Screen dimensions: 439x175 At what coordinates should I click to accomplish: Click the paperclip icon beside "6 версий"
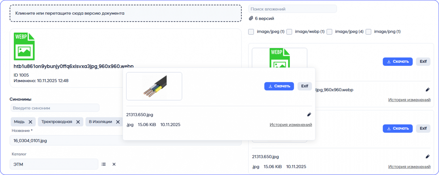pos(251,18)
